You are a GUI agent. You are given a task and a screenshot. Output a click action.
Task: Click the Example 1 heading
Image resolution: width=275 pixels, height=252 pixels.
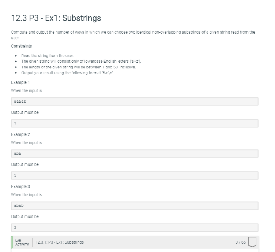click(20, 82)
